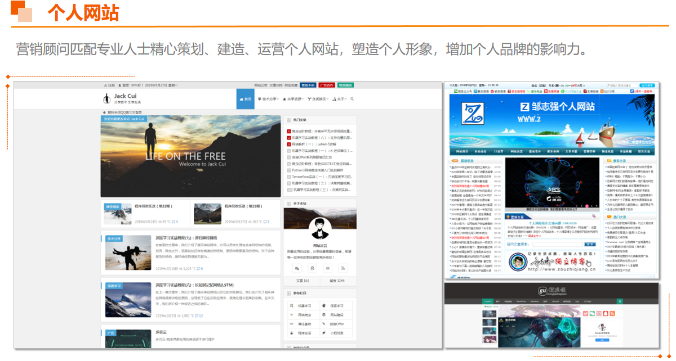The height and width of the screenshot is (361, 676).
Task: Click the author avatar portrait
Action: tap(319, 228)
